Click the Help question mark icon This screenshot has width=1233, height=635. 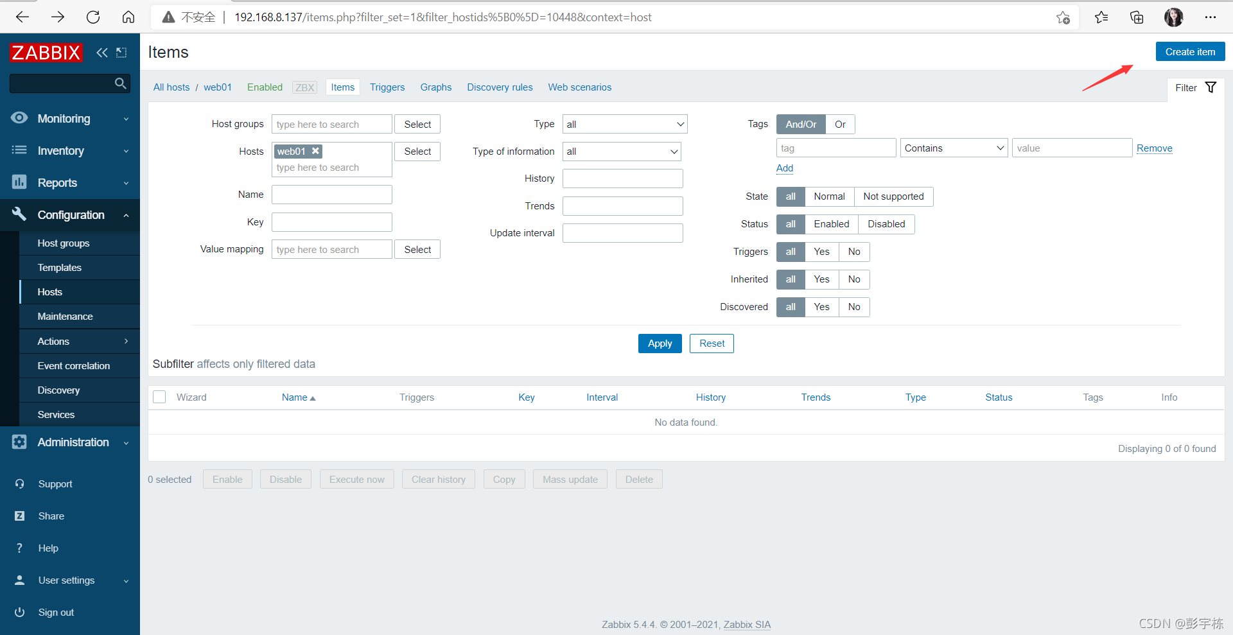point(19,548)
